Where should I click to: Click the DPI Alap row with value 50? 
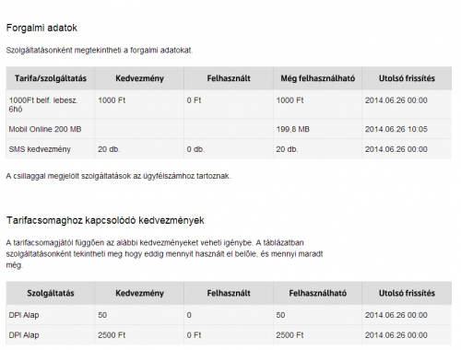click(x=229, y=315)
